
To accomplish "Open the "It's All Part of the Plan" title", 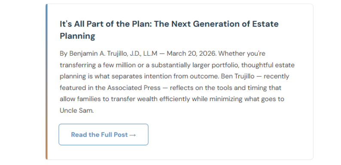I will pos(169,30).
